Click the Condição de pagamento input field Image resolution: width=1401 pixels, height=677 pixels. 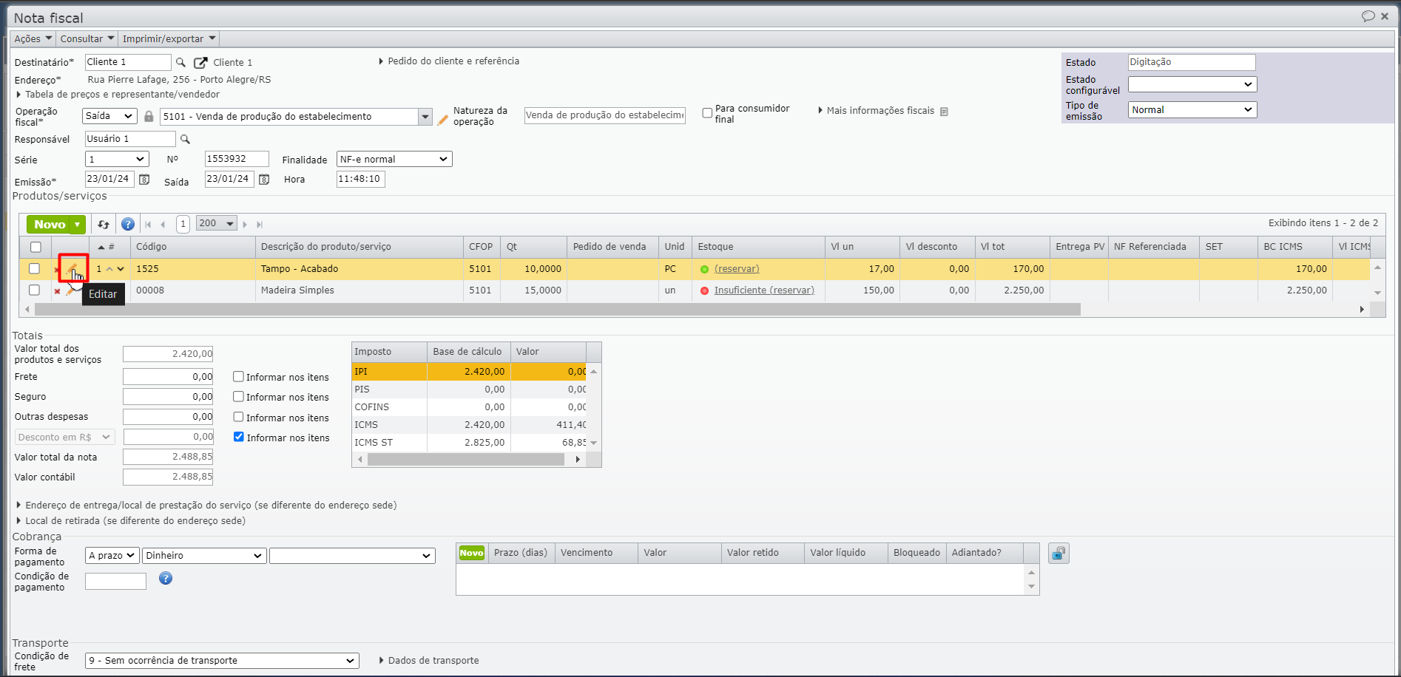[115, 582]
